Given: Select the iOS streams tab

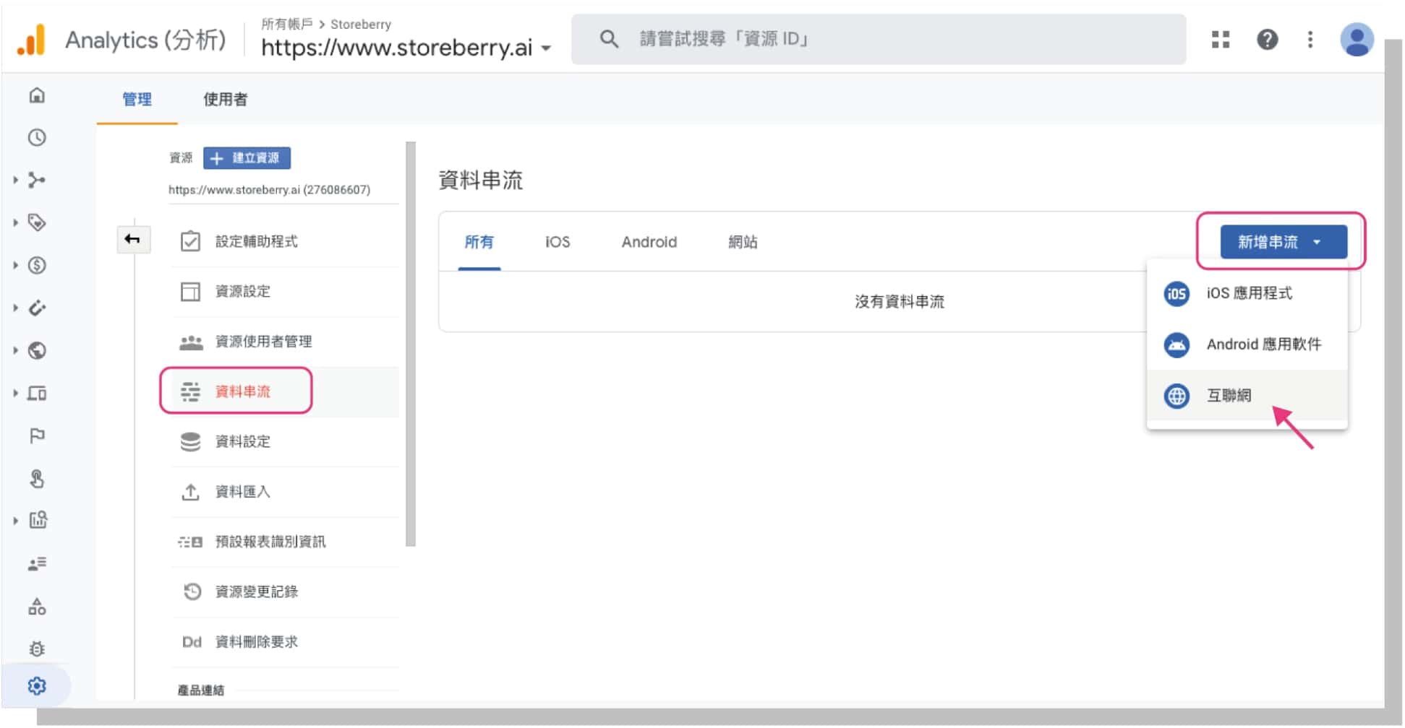Looking at the screenshot, I should pyautogui.click(x=557, y=242).
